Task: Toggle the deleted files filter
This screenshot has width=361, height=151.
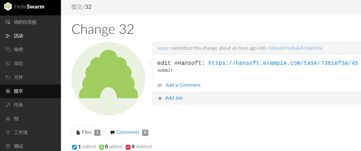Action: [x=138, y=147]
